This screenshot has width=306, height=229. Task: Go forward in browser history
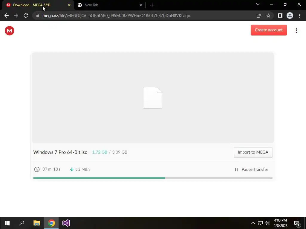click(16, 16)
